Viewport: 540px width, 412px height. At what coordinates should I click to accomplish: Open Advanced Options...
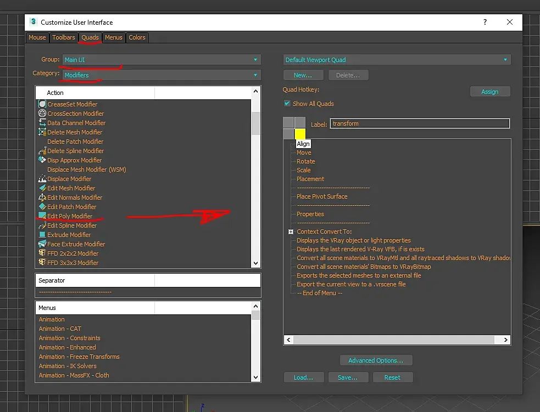[x=376, y=360]
